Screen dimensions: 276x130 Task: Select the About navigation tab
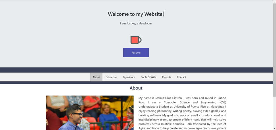point(96,77)
